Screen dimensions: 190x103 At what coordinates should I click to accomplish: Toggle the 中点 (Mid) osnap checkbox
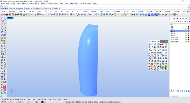[16, 99]
